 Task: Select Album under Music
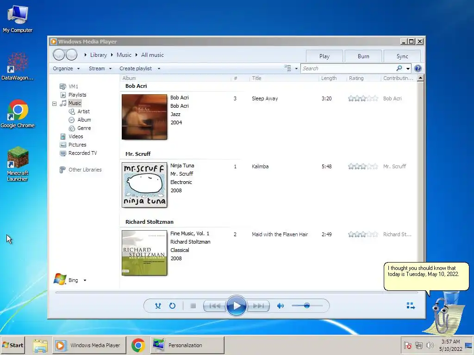[84, 120]
